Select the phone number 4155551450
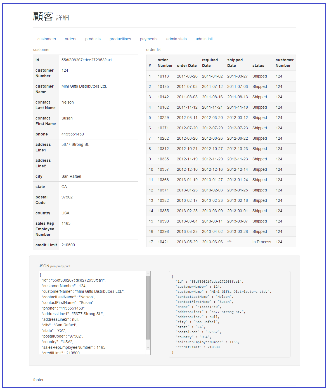 (x=72, y=134)
